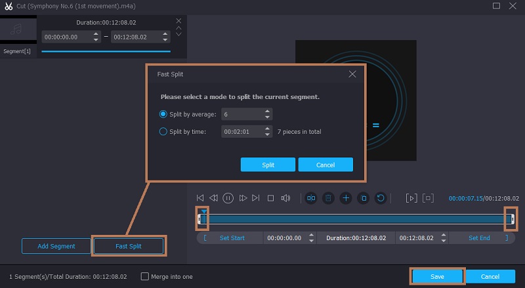525x288 pixels.
Task: Jump to the first frame icon
Action: pos(200,197)
